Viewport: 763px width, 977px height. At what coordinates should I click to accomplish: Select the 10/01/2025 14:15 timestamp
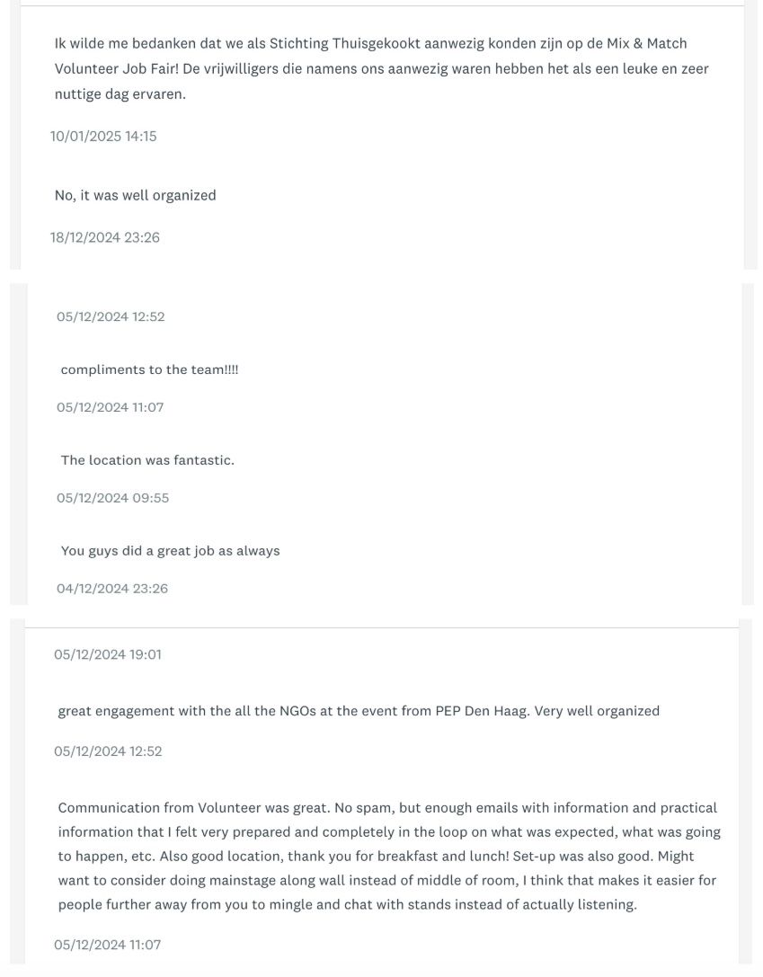pyautogui.click(x=103, y=136)
